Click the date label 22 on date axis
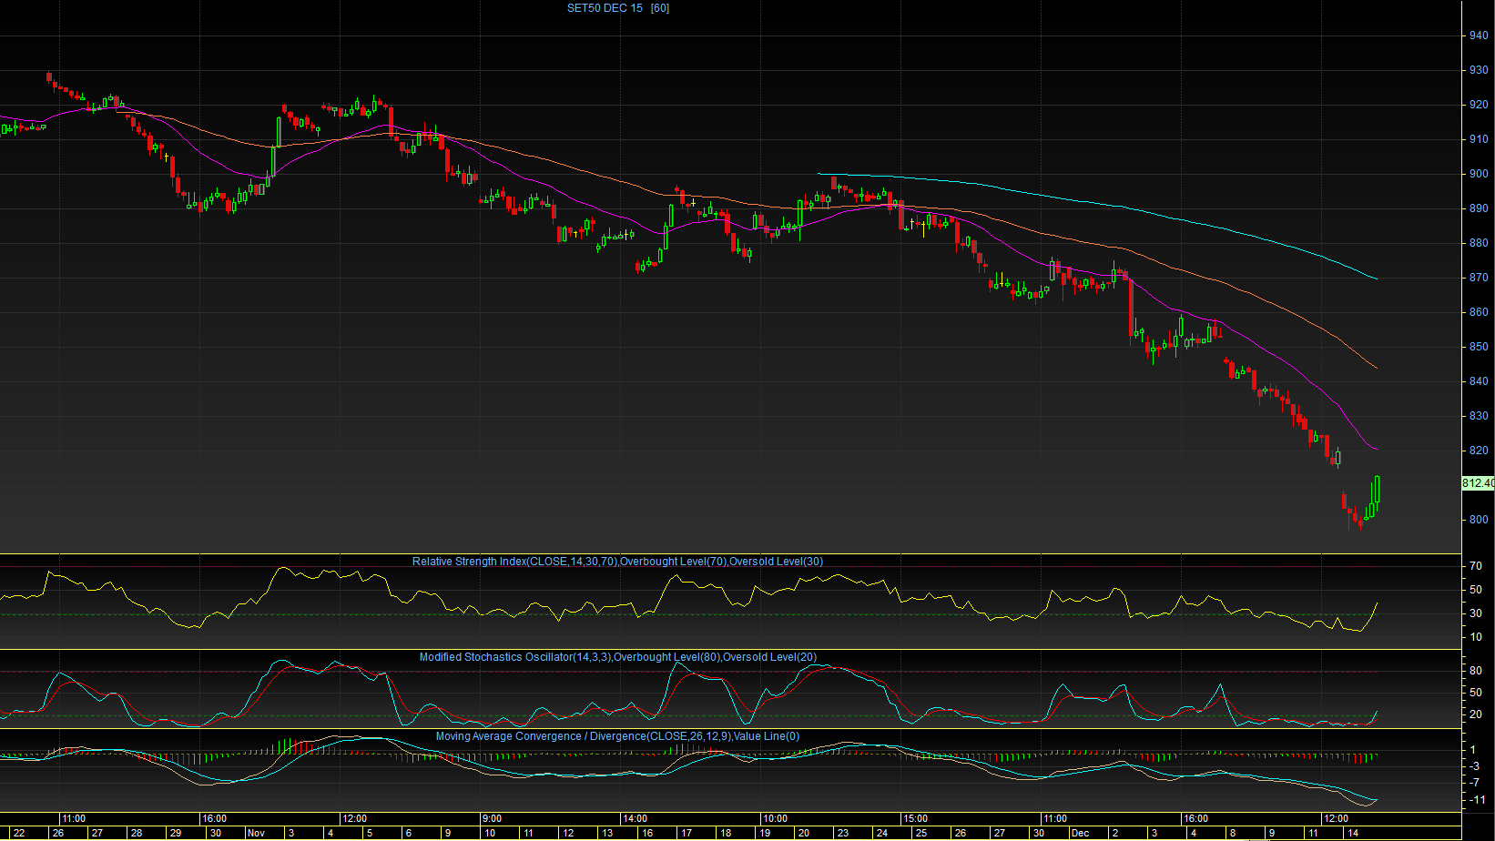This screenshot has height=841, width=1495. click(x=19, y=833)
